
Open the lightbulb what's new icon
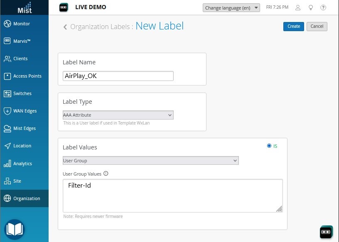pos(310,8)
